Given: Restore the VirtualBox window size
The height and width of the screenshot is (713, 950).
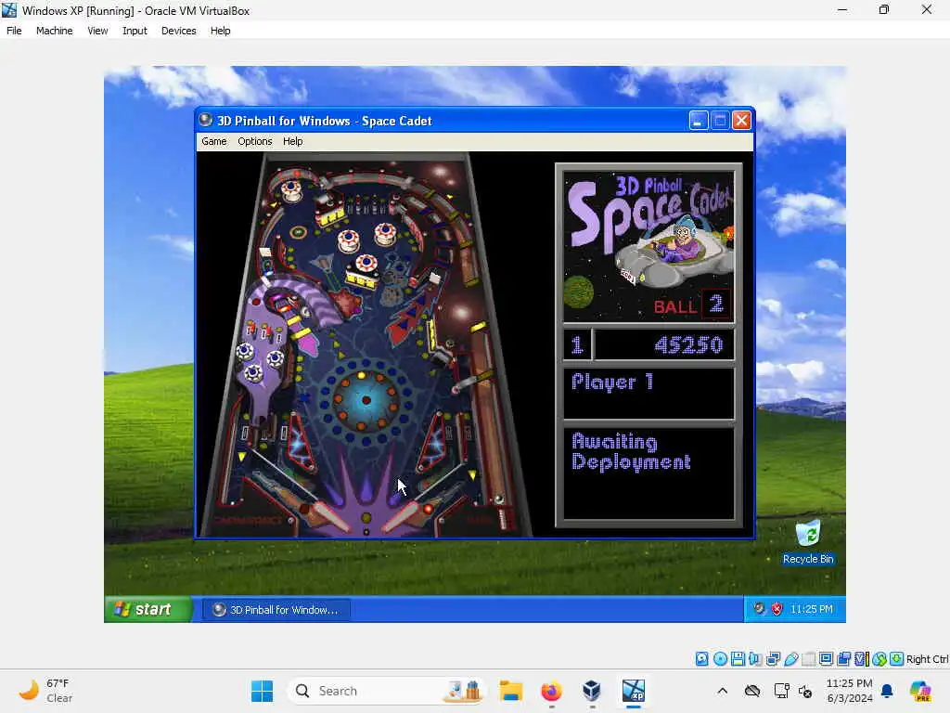Looking at the screenshot, I should (x=884, y=9).
